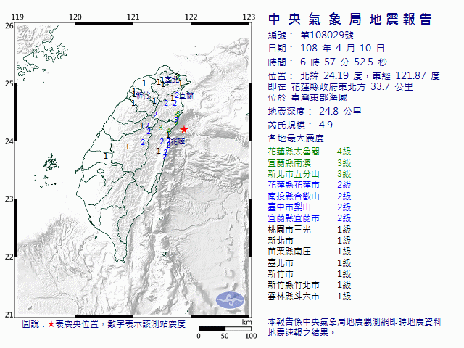Click the 臺中市梨山 2級 intensity entry
Screen dimensions: 464x348
(310, 207)
